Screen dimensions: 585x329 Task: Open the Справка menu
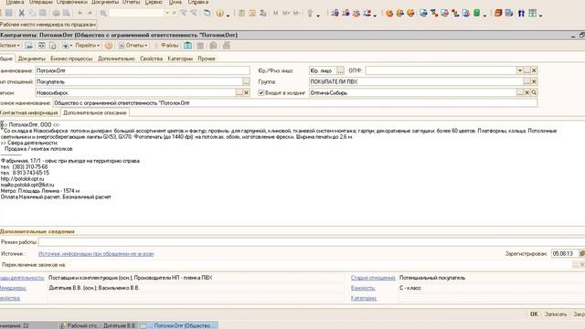coord(198,2)
